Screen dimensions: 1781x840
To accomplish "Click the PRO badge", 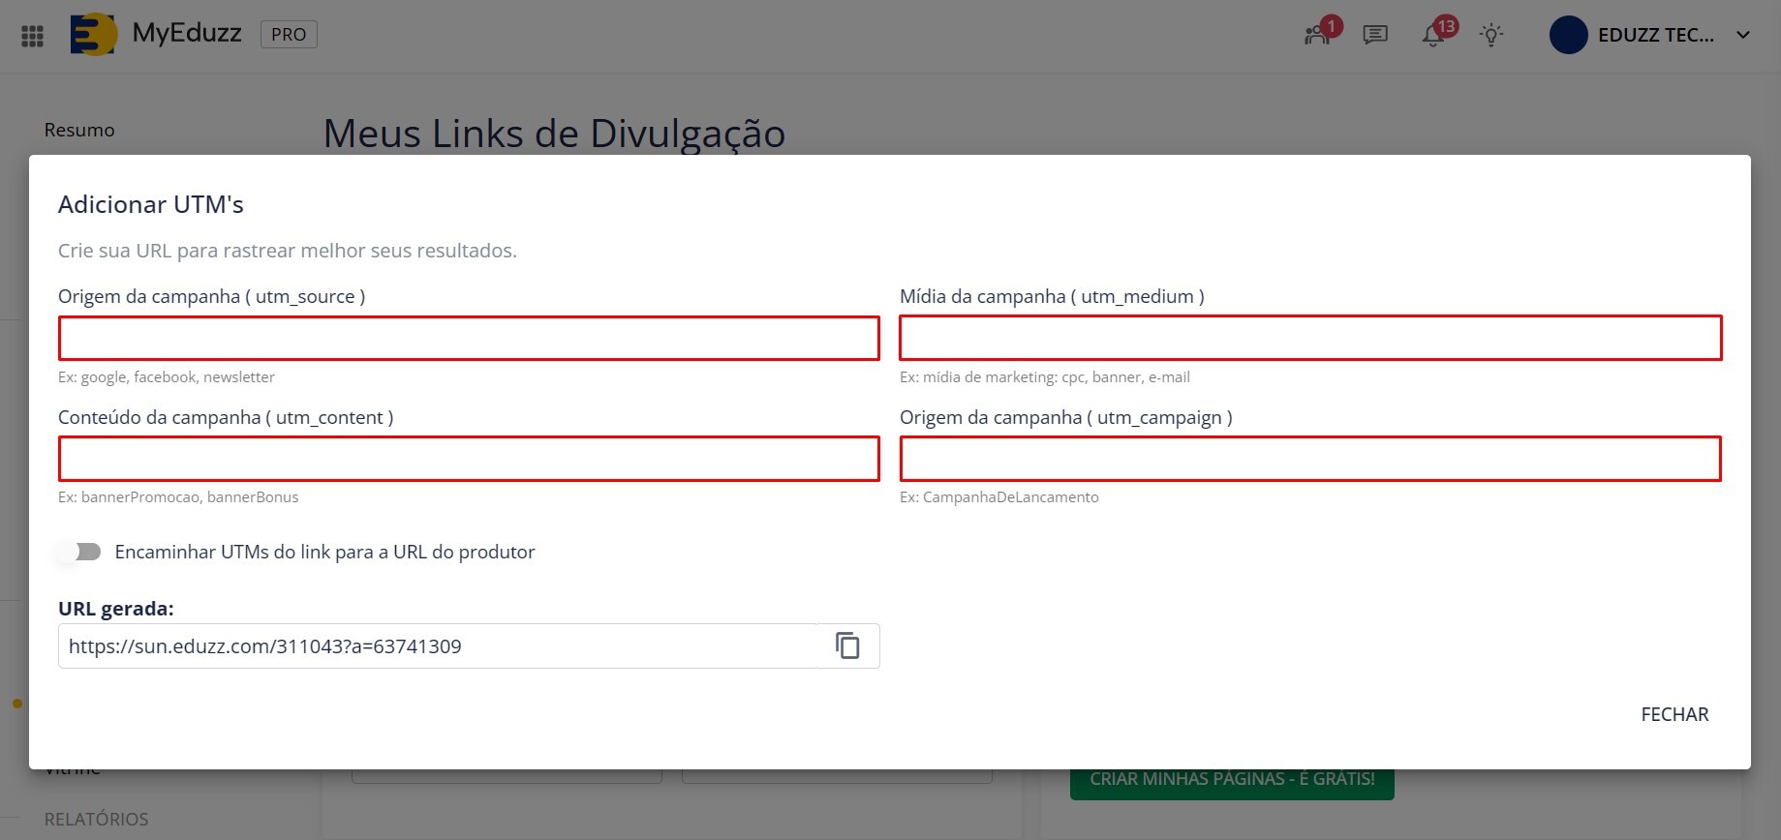I will point(289,35).
